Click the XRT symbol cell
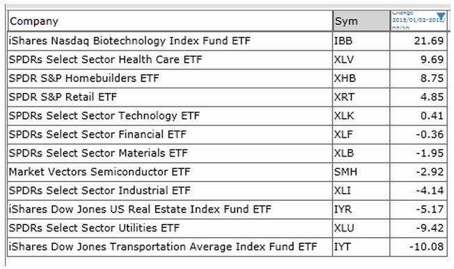Viewport: 454px width, 269px height. coord(361,97)
